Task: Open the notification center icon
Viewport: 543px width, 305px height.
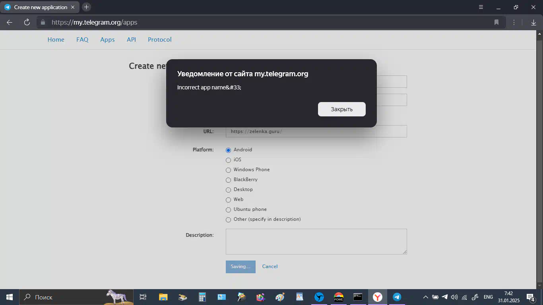Action: click(531, 297)
